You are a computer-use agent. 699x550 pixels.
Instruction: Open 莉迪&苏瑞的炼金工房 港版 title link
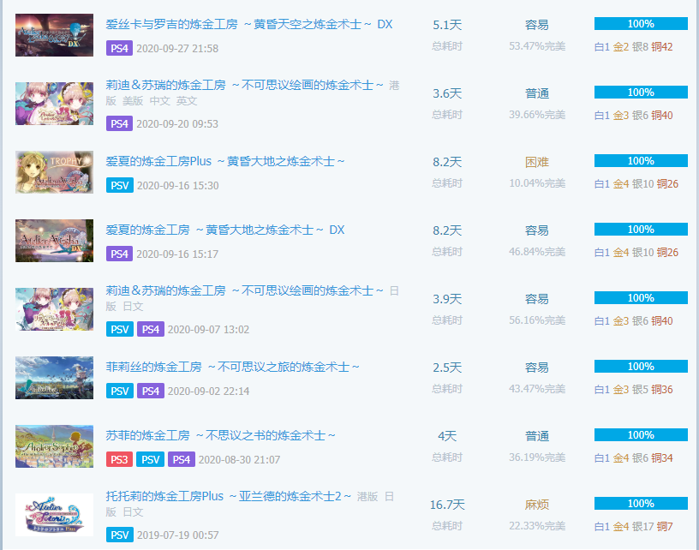pos(244,85)
